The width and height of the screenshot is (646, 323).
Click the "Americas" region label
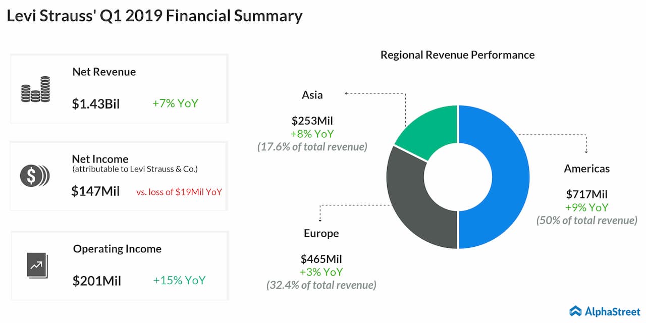tap(587, 169)
